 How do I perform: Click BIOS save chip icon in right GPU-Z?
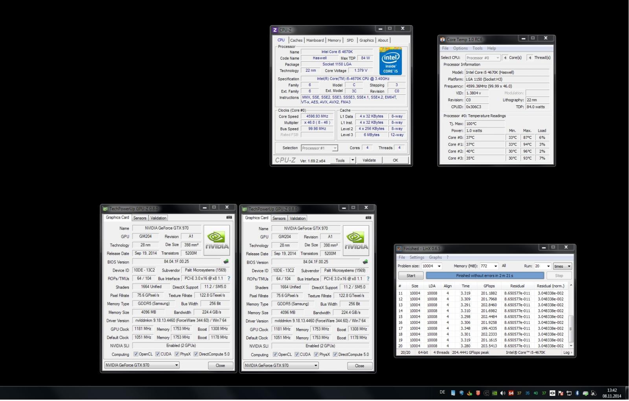pos(365,262)
